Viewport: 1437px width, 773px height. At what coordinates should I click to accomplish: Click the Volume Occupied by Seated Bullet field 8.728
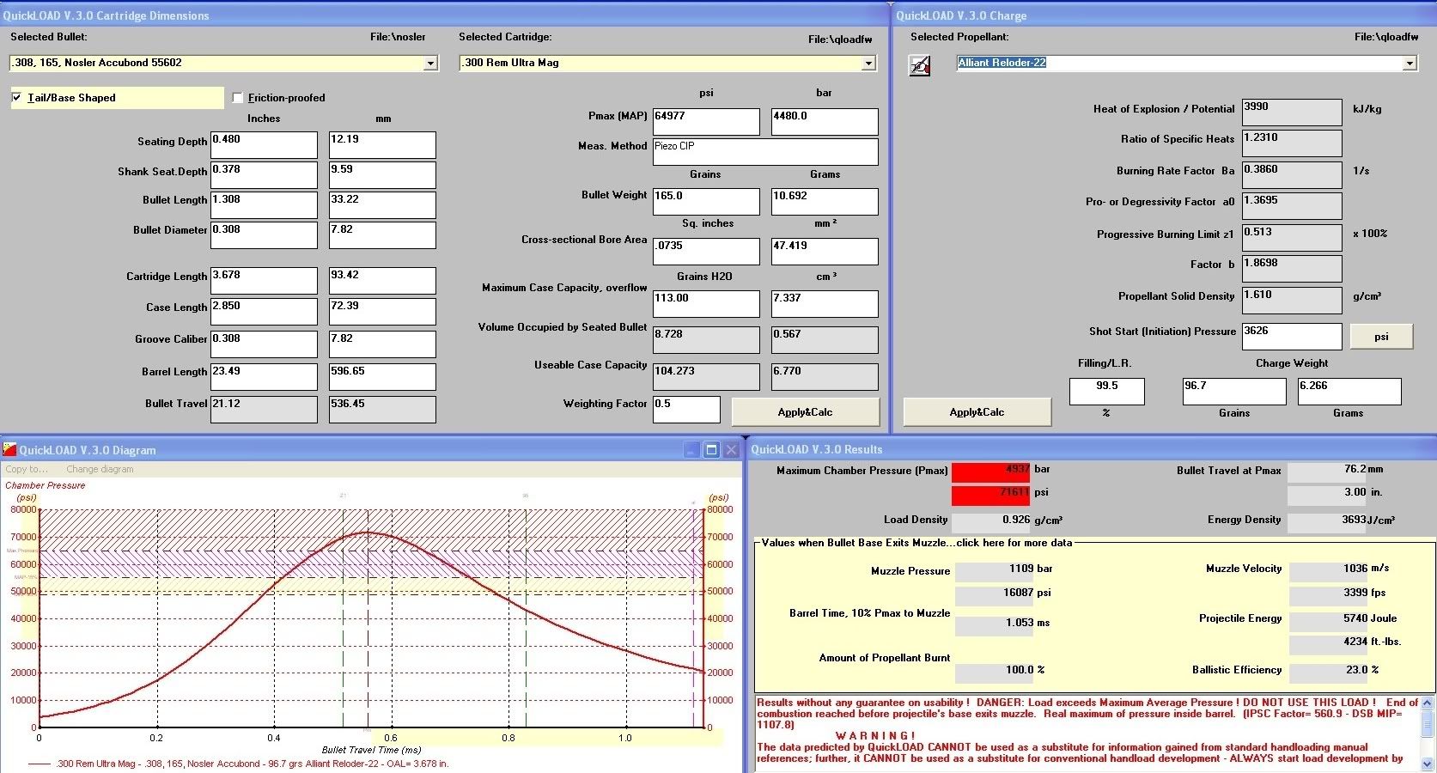pos(706,340)
